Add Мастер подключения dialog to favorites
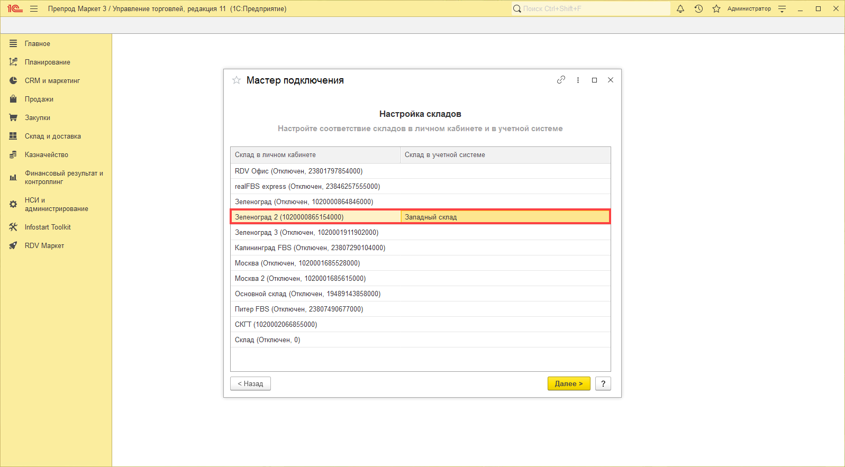 (237, 80)
